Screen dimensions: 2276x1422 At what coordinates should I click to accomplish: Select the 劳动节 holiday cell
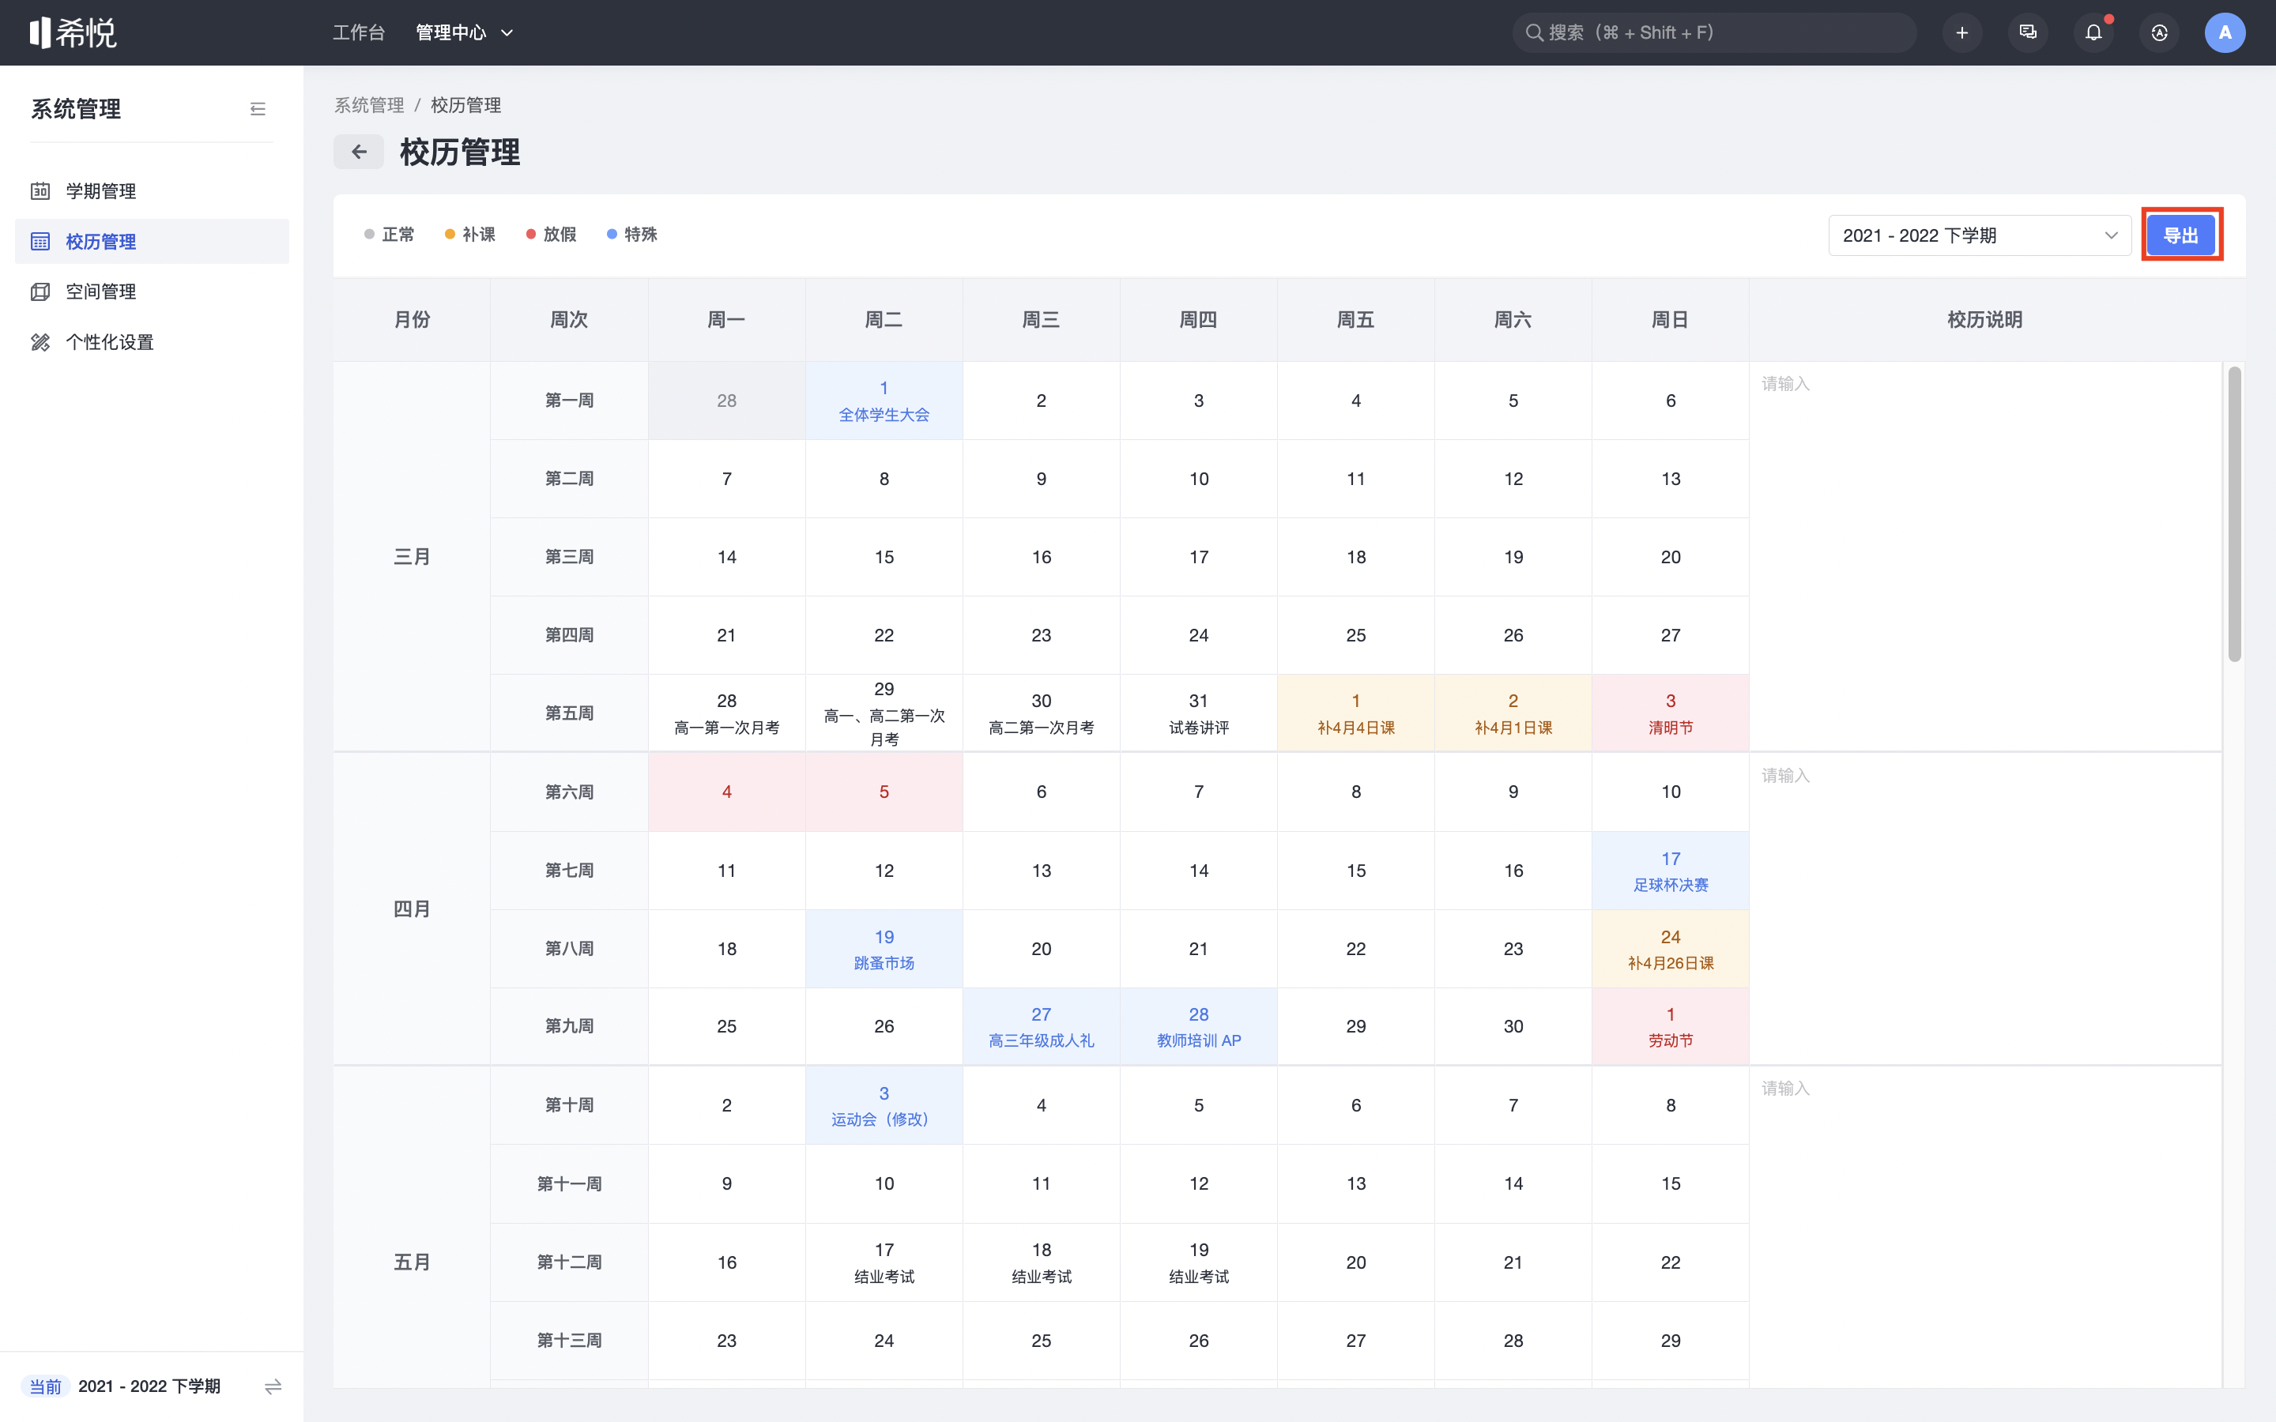coord(1671,1026)
